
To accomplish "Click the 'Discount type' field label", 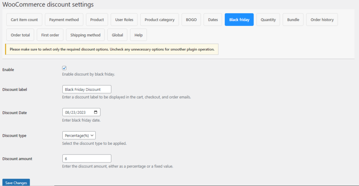I will 14,136.
